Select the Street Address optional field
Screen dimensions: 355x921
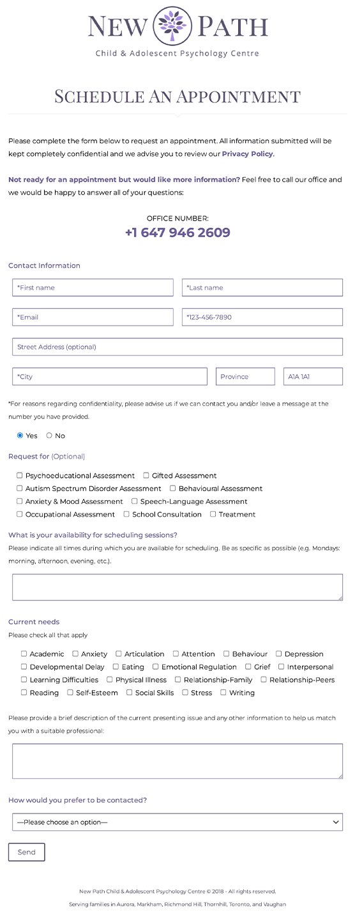pos(177,347)
